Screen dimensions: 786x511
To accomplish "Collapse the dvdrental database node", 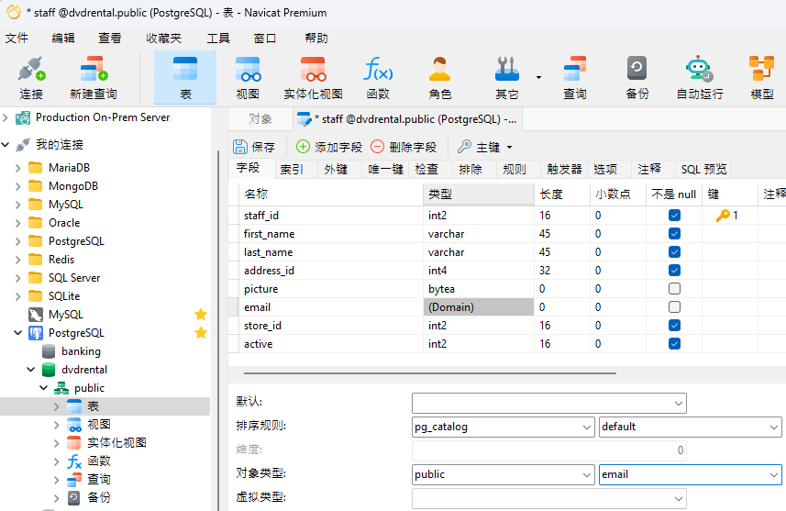I will pyautogui.click(x=30, y=370).
